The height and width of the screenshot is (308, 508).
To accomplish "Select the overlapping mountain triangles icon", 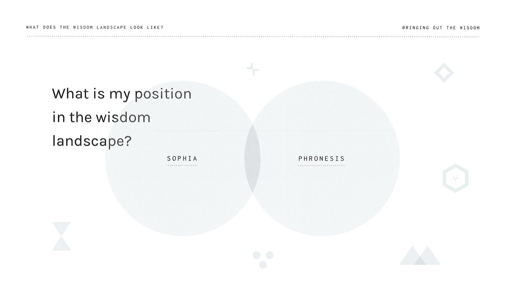I will point(420,255).
